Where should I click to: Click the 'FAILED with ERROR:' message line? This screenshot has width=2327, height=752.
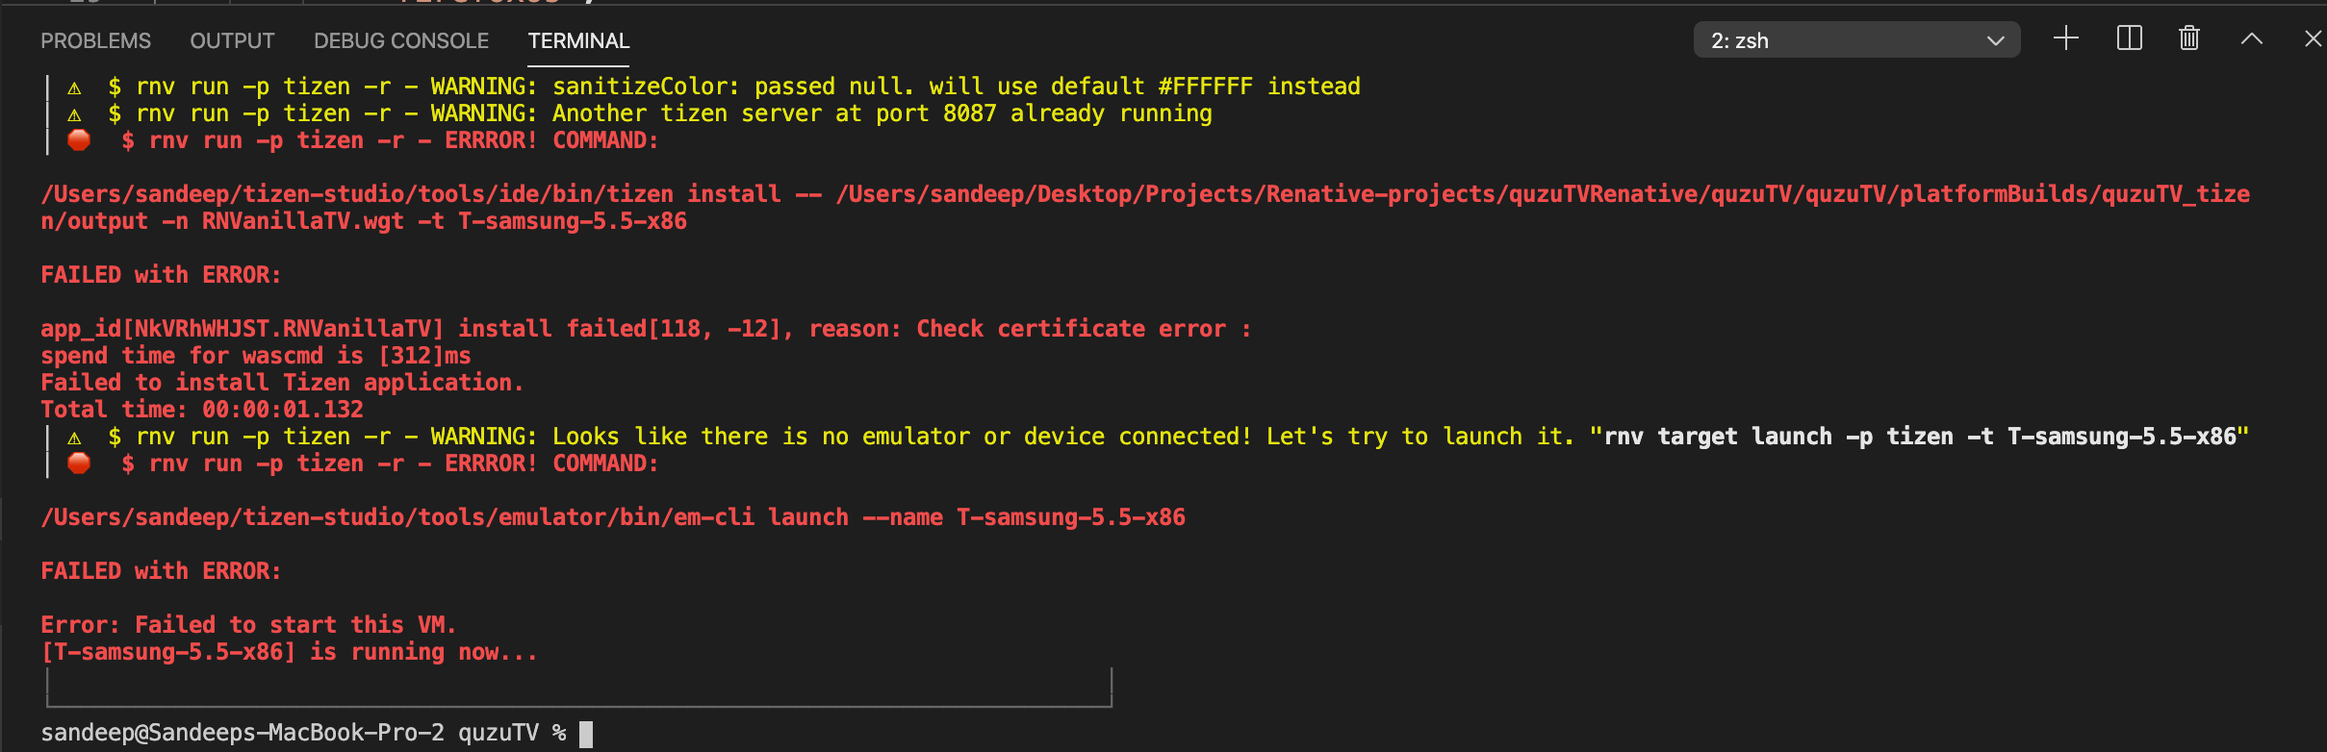160,274
